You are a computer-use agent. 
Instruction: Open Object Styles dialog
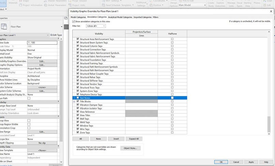(x=130, y=148)
